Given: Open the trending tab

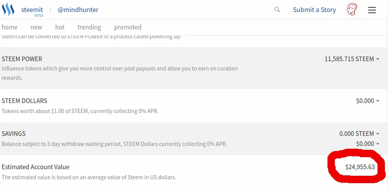Looking at the screenshot, I should click(x=89, y=27).
